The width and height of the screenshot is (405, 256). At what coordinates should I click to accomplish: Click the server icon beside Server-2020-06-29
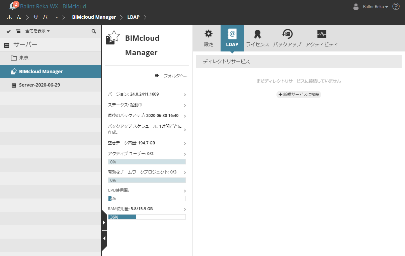click(14, 85)
